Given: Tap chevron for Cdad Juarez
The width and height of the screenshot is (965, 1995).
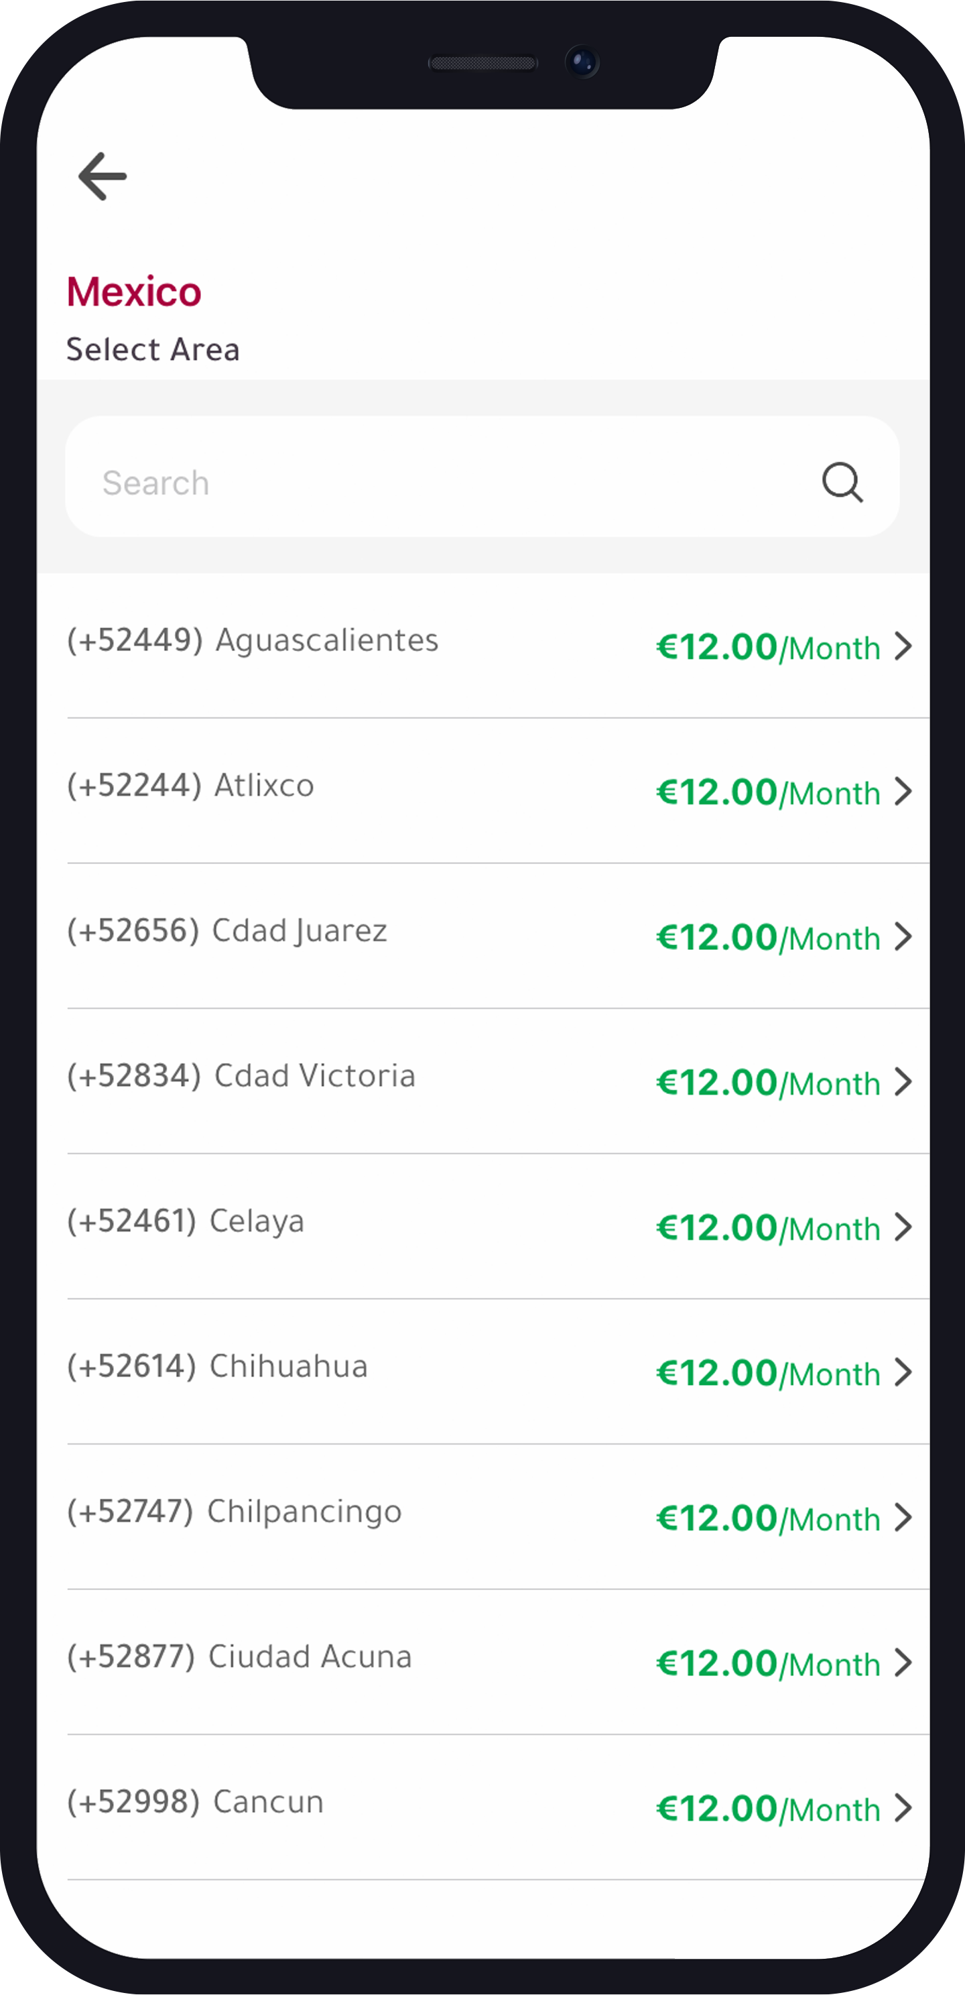Looking at the screenshot, I should click(x=902, y=936).
